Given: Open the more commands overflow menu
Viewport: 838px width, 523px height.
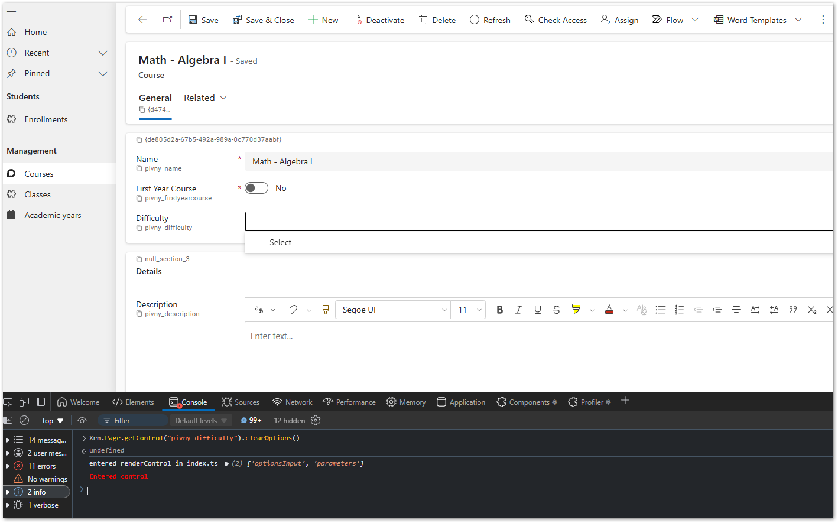Looking at the screenshot, I should 823,20.
